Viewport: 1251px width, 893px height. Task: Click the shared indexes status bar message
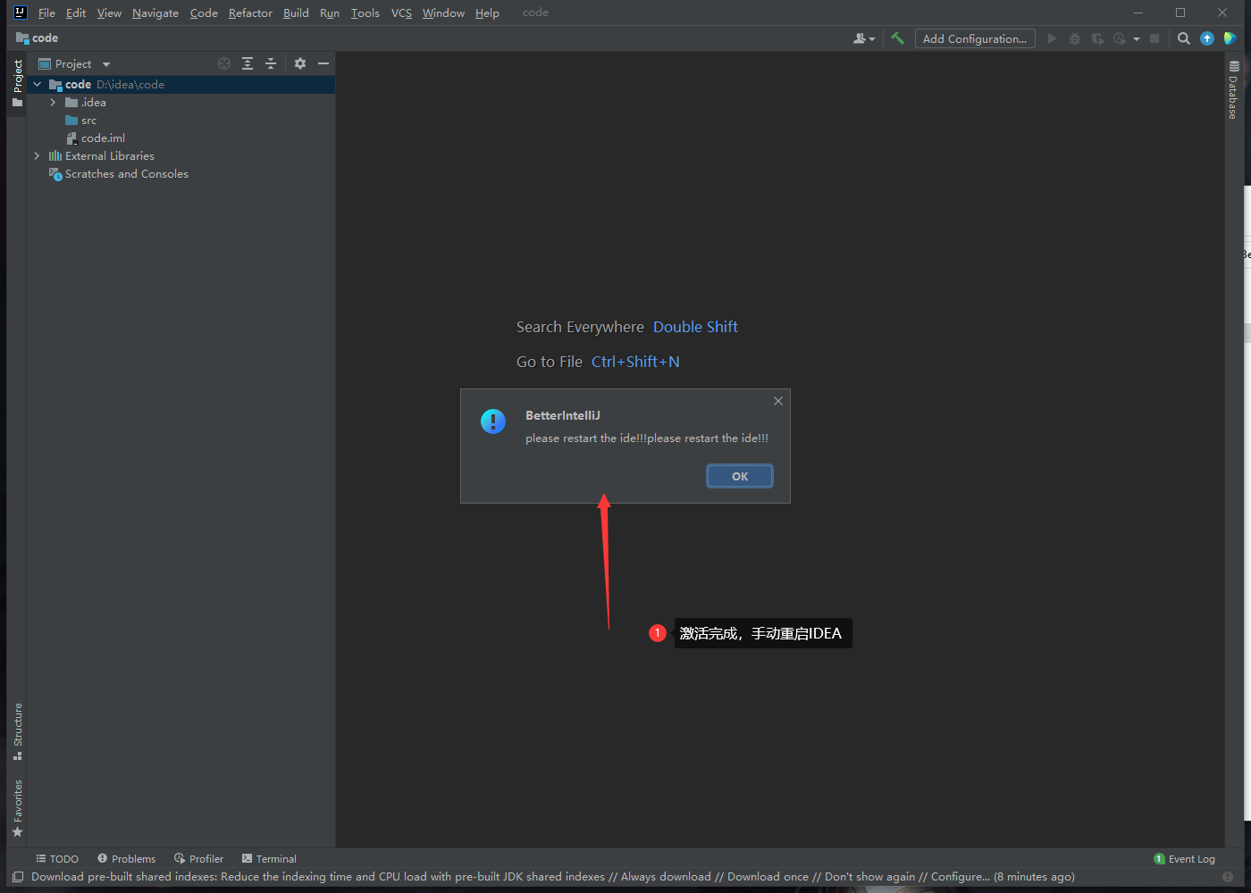[552, 877]
